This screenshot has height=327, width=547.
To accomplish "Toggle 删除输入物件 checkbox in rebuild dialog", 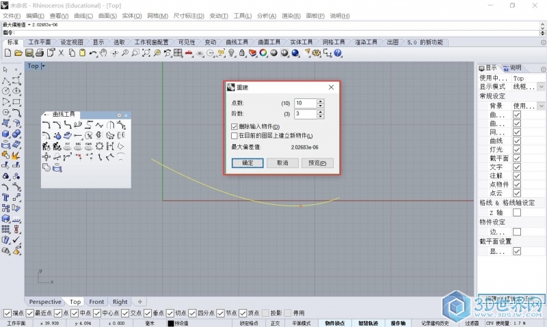I will click(x=234, y=127).
